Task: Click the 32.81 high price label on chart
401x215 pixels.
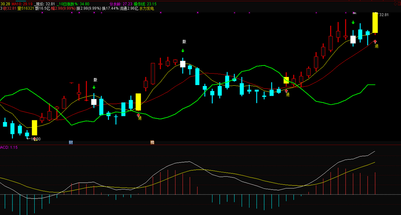Action: [x=384, y=15]
